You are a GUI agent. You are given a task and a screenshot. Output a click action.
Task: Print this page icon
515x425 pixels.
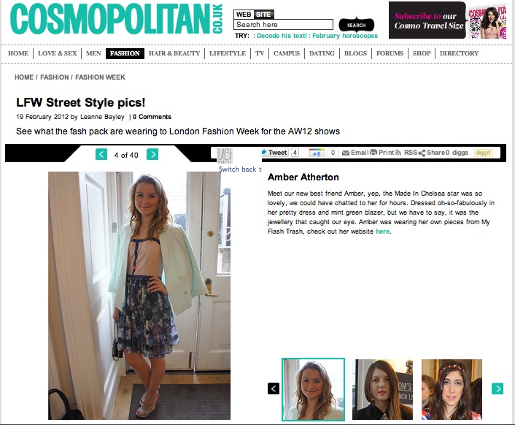[x=373, y=152]
